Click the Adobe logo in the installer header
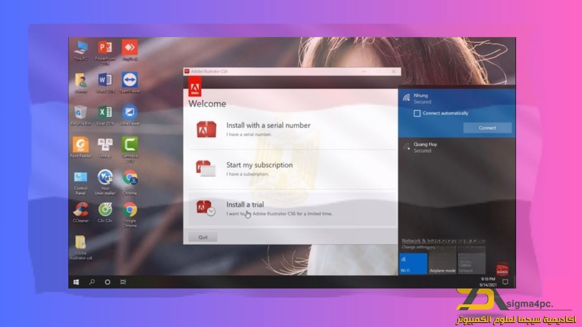The width and height of the screenshot is (582, 327). tap(195, 86)
